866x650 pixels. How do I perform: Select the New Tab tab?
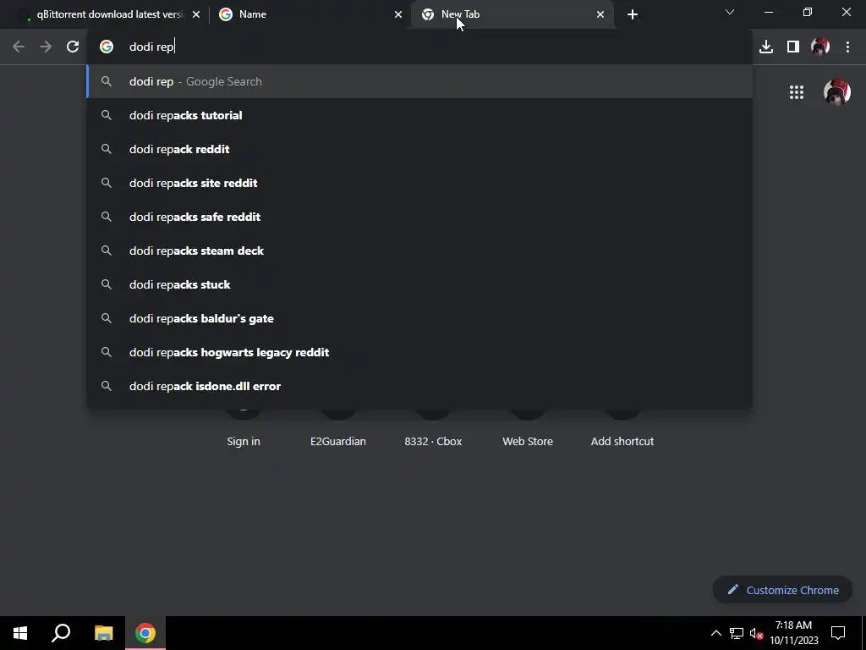512,14
